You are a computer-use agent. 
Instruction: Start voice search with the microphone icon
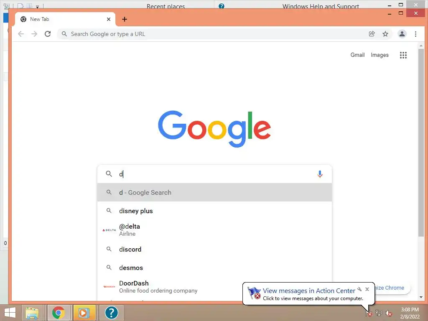tap(320, 174)
